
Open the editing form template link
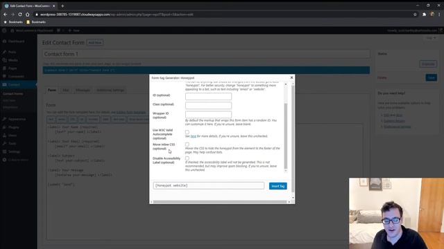click(131, 112)
